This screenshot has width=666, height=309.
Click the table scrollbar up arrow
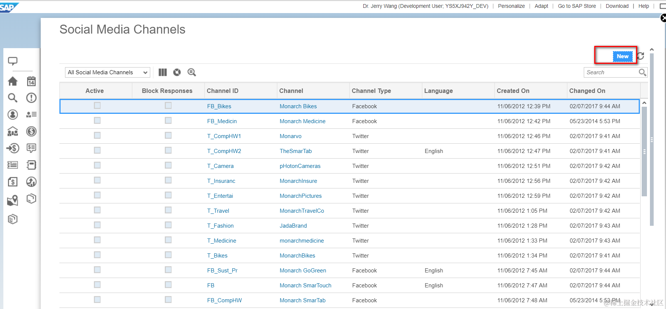coord(644,103)
